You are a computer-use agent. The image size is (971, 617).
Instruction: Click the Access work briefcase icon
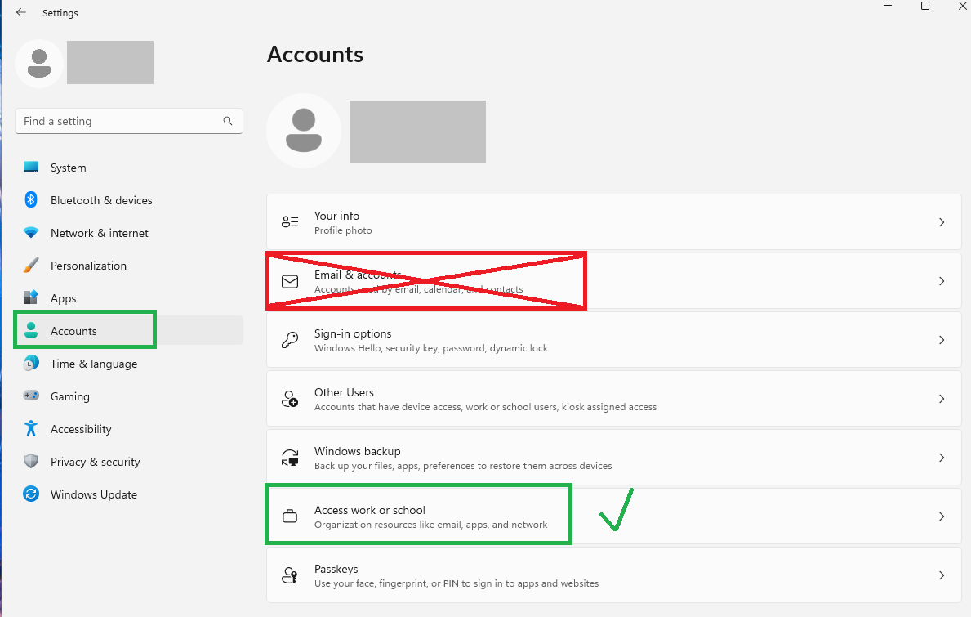point(290,516)
